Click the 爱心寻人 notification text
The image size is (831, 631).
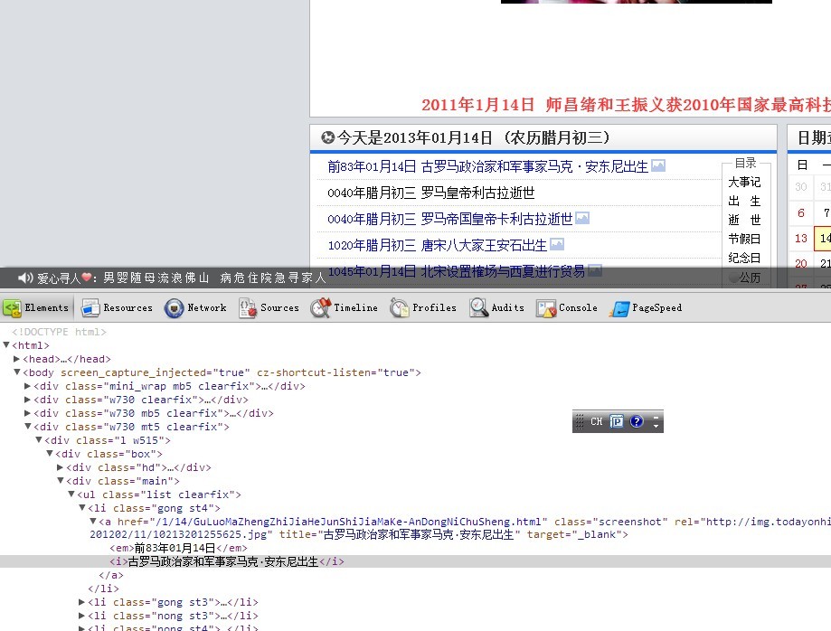point(181,278)
